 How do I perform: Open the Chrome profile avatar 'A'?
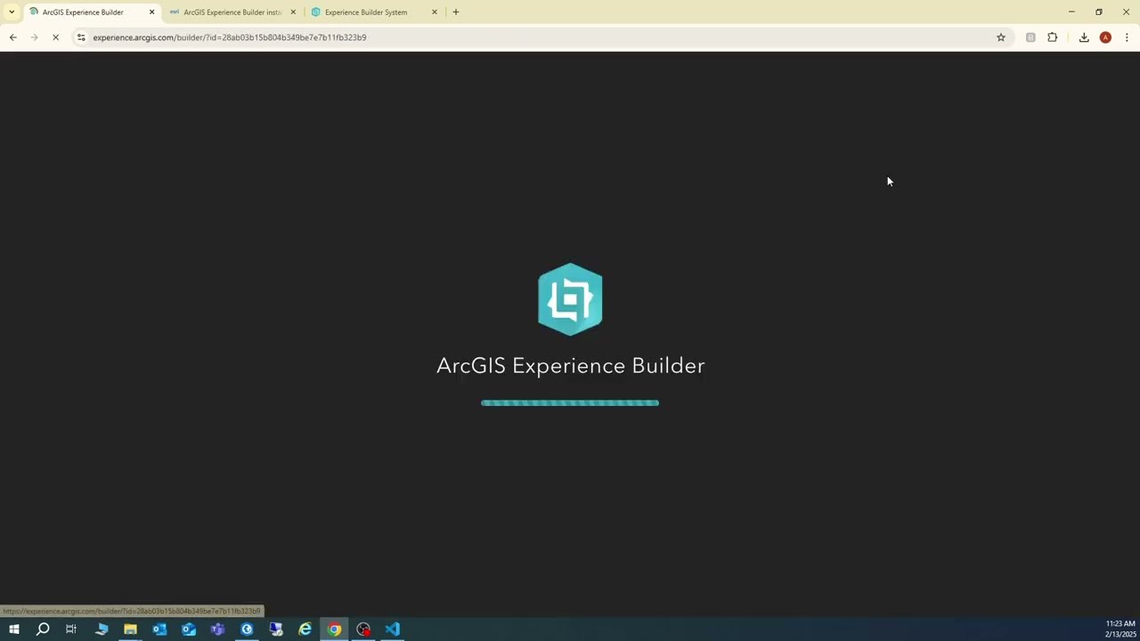1105,37
